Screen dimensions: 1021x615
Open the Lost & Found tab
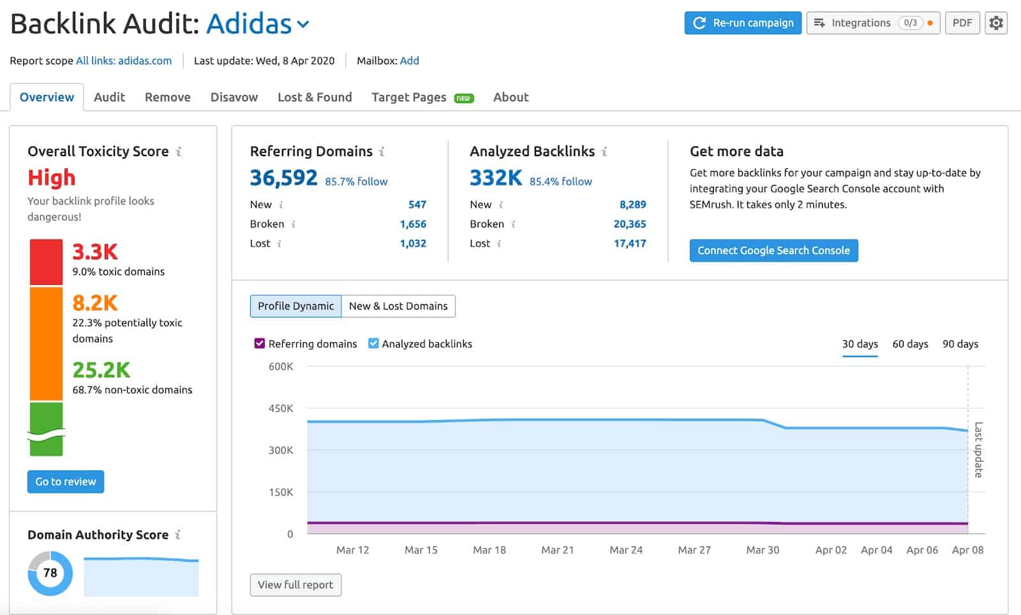point(315,97)
